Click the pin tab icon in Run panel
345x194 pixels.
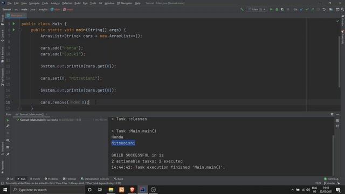(8, 155)
